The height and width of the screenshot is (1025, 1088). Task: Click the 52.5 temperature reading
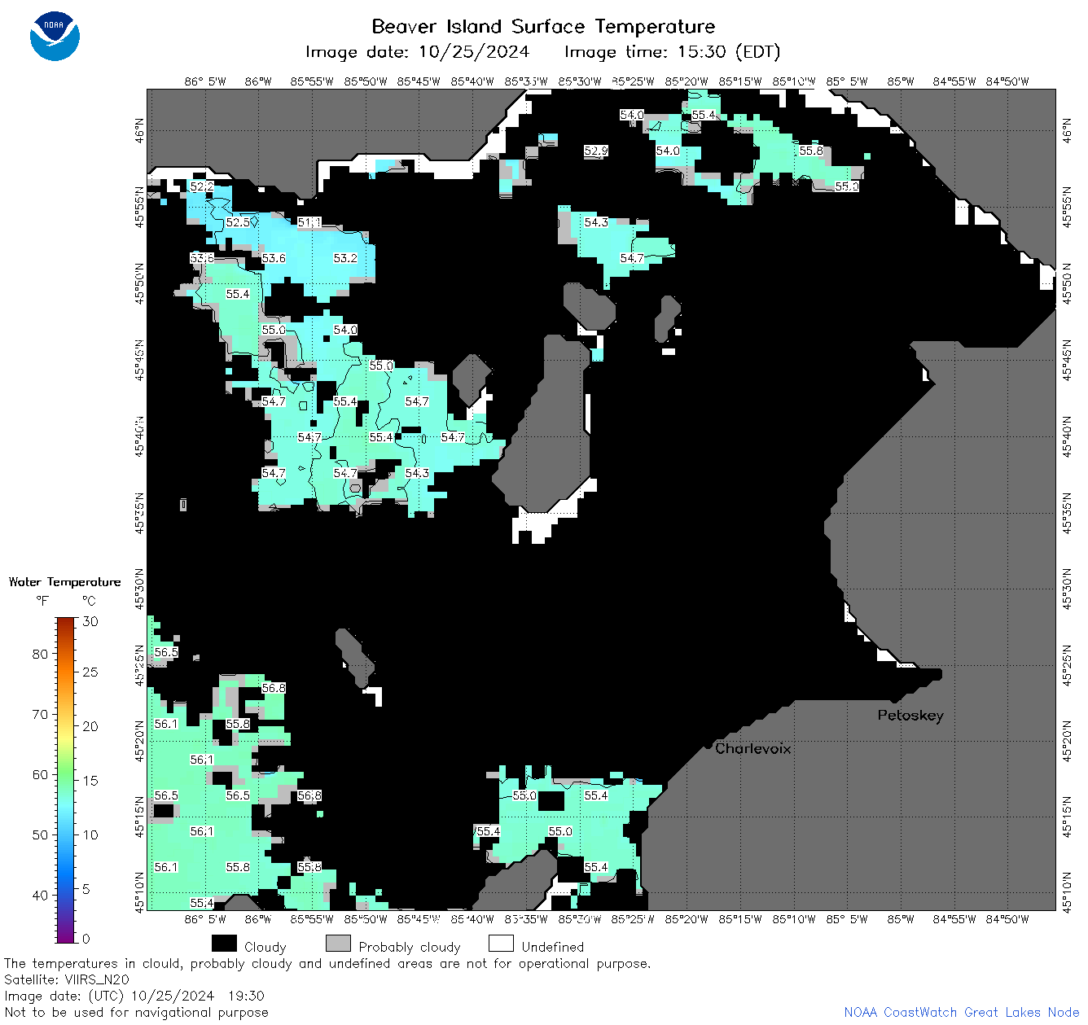pos(238,222)
